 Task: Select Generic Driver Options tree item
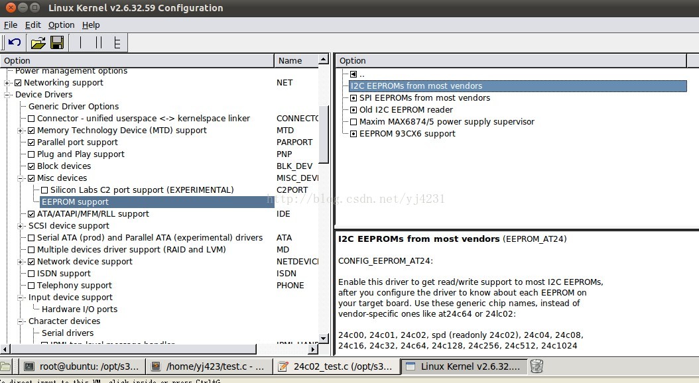(x=74, y=107)
